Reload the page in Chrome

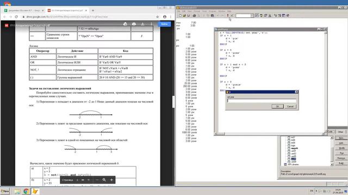pos(16,17)
